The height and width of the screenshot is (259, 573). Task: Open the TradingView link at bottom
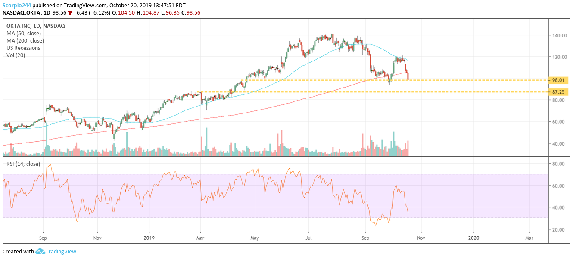(61, 252)
